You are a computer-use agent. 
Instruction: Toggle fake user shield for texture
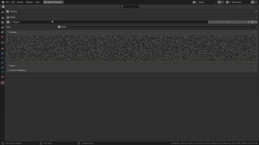click(249, 22)
